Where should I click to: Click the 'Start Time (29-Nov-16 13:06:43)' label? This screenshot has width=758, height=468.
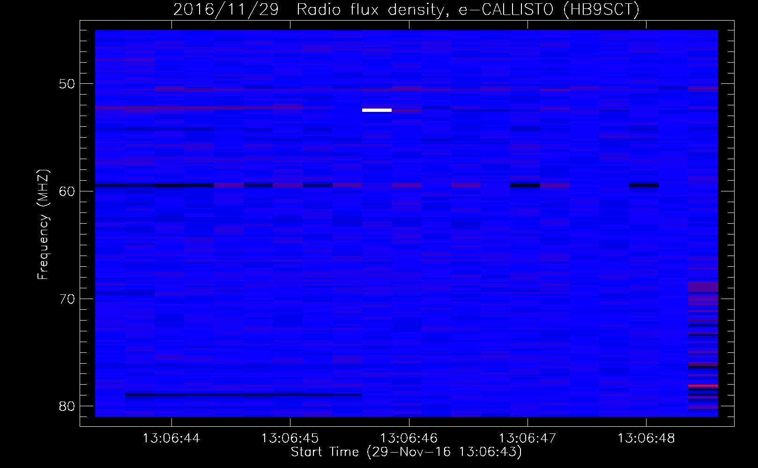(406, 452)
